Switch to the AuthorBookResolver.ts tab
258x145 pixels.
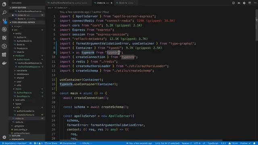tap(69, 3)
